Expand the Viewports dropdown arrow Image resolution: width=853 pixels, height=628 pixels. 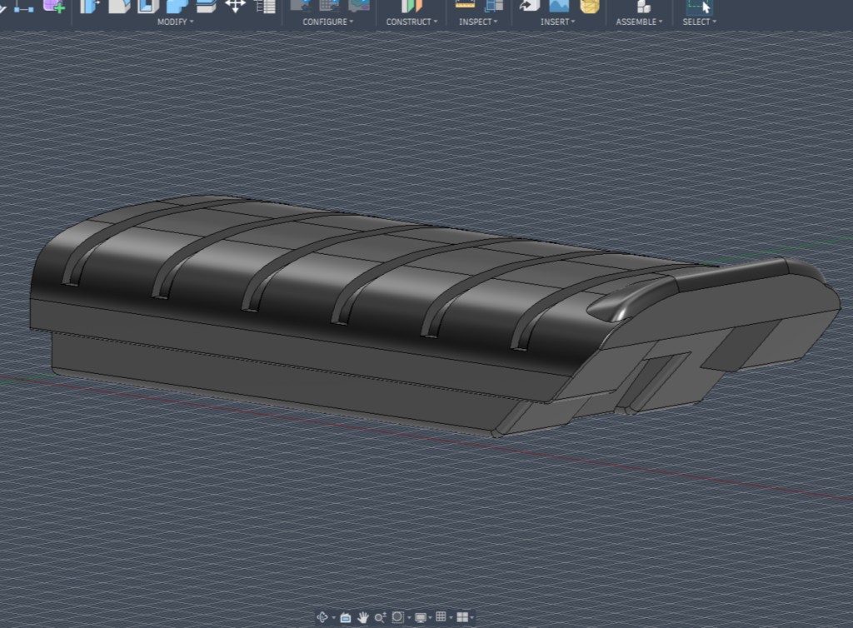pyautogui.click(x=472, y=618)
